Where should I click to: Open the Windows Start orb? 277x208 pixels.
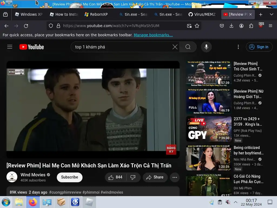point(6,202)
